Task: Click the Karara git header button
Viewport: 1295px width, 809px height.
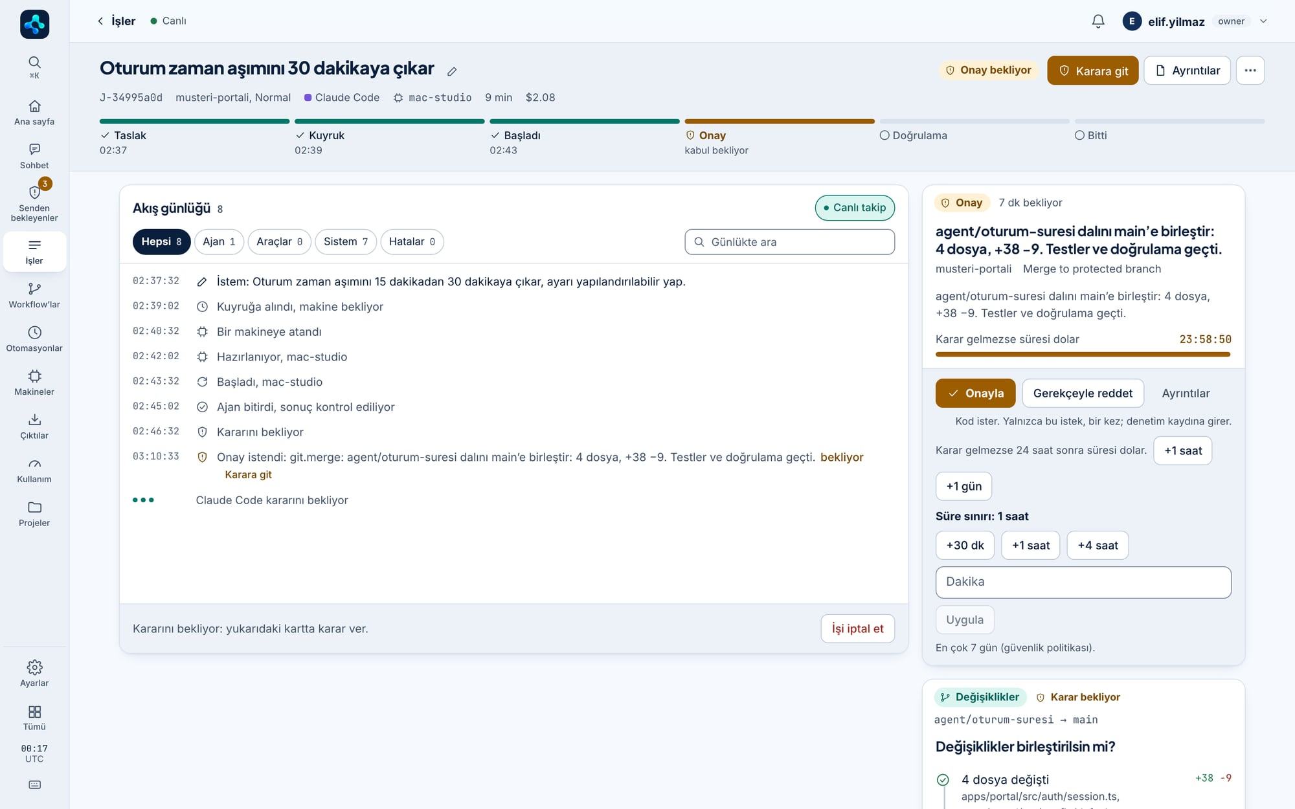Action: 1092,71
